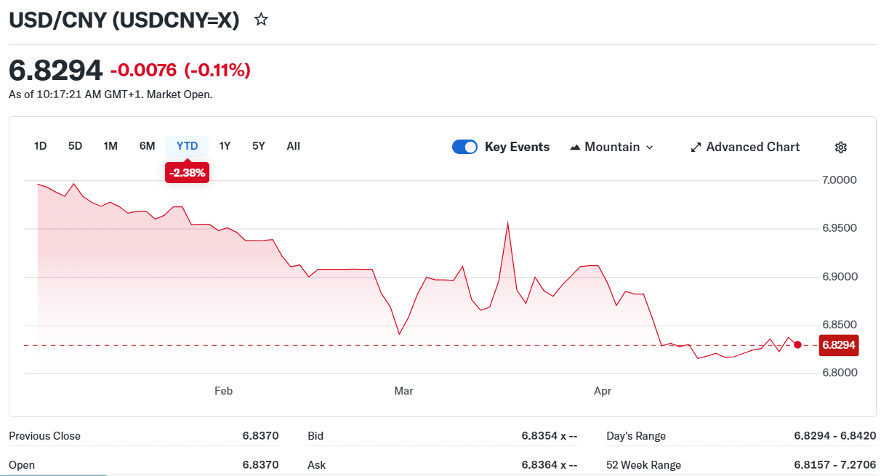Show the 6M chart range
889x476 pixels.
(147, 146)
